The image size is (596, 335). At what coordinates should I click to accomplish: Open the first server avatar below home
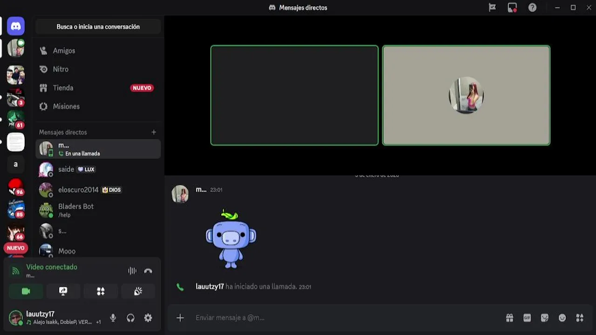(x=16, y=48)
